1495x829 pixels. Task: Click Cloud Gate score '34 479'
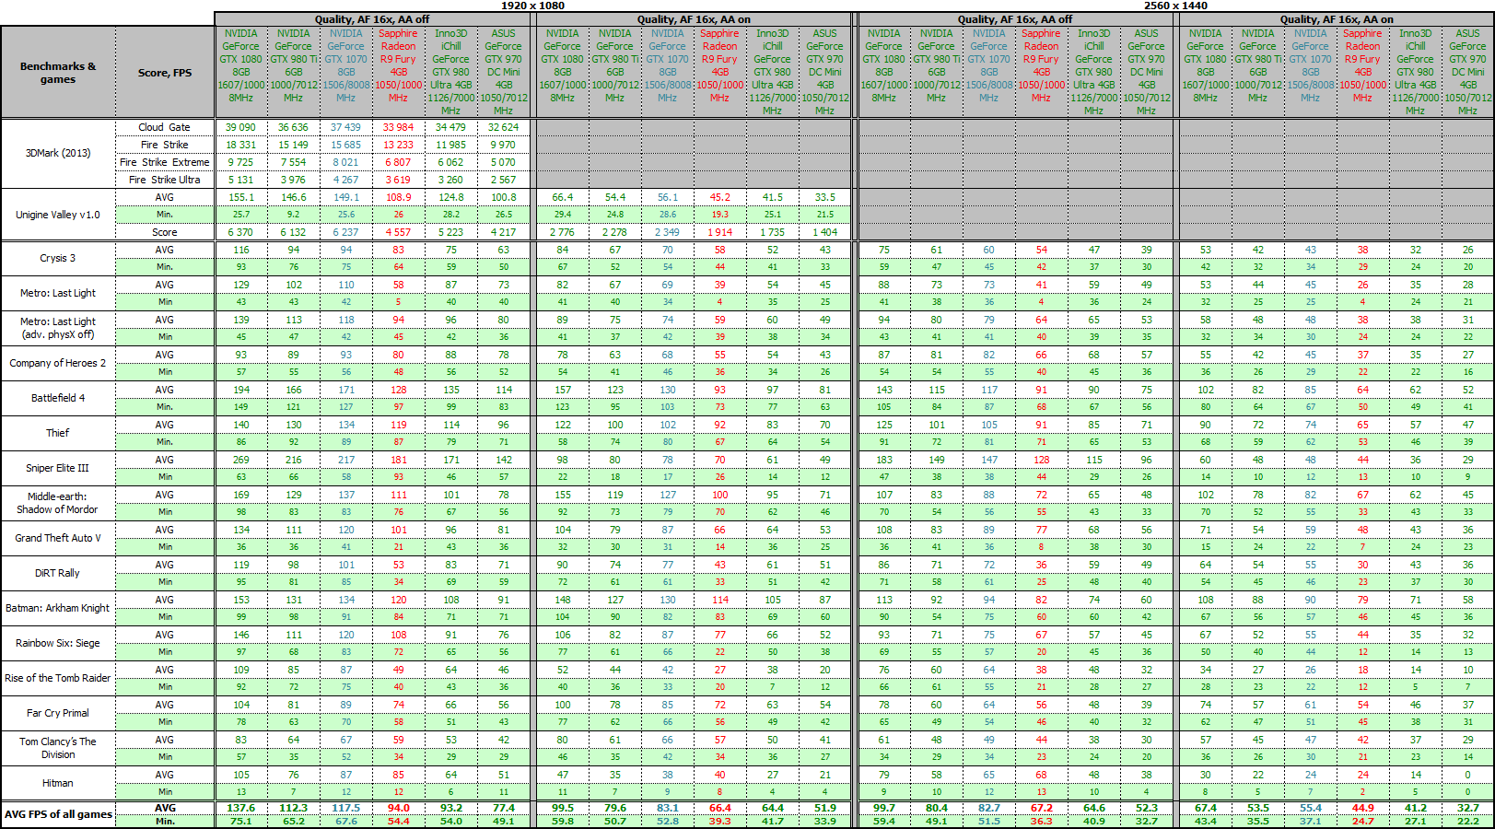point(451,127)
